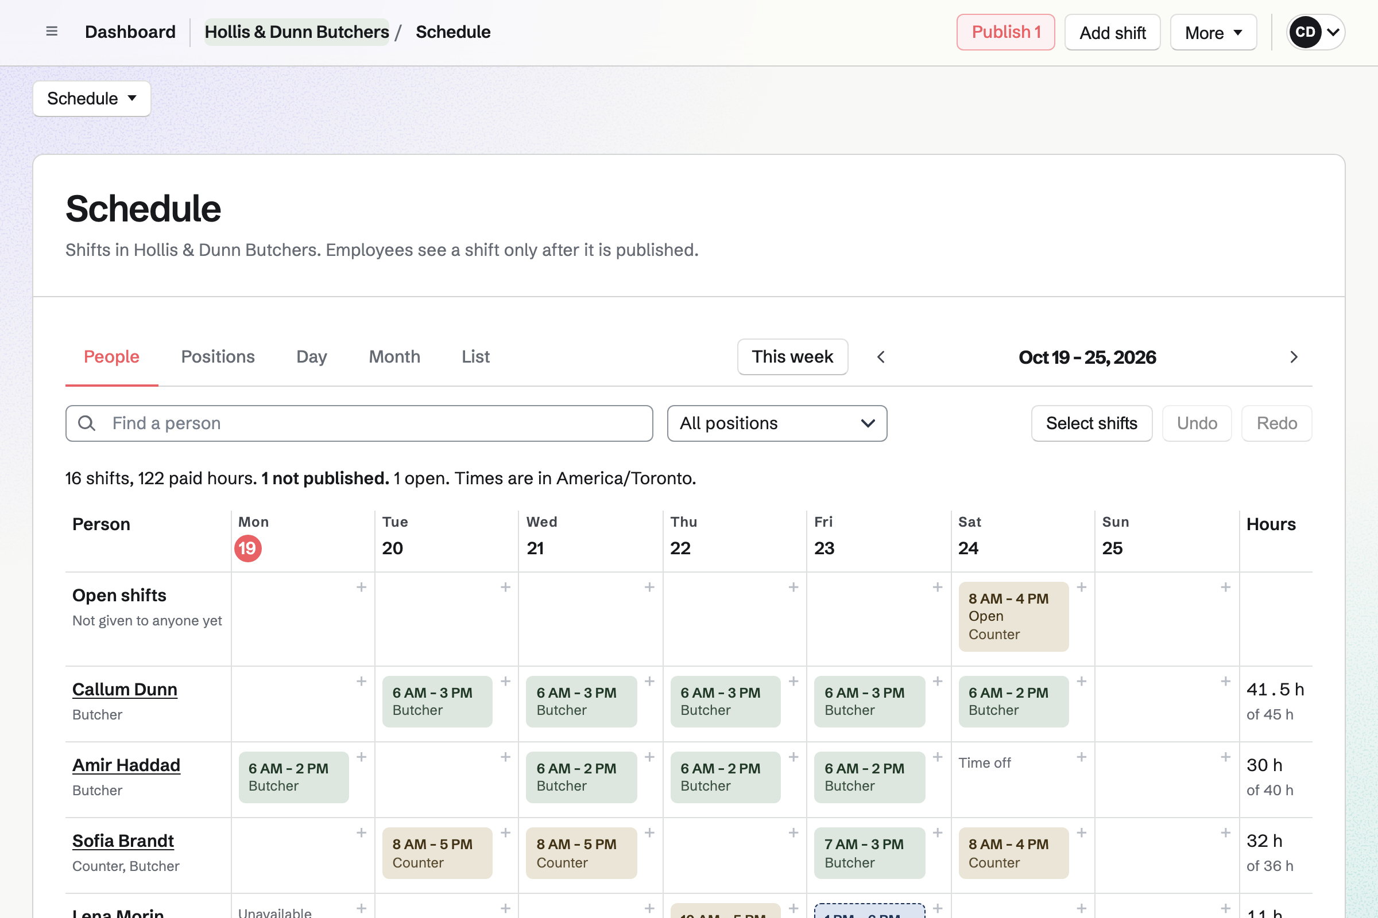The height and width of the screenshot is (918, 1378).
Task: Open the All positions filter dropdown
Action: coord(777,423)
